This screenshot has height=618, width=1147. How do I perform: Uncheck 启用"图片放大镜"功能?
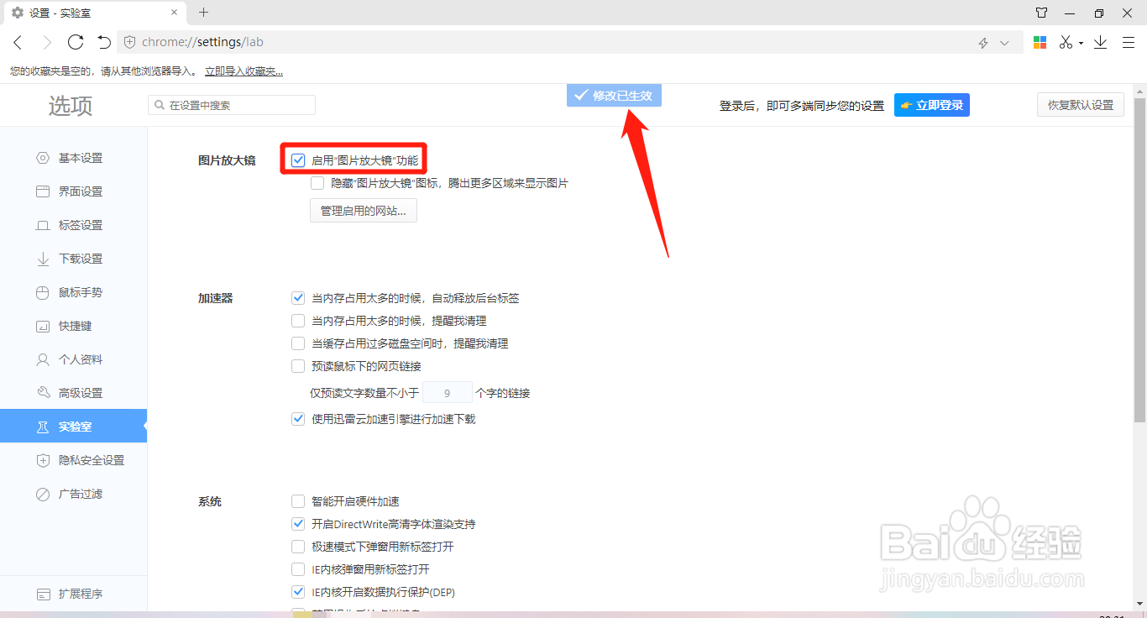tap(298, 158)
